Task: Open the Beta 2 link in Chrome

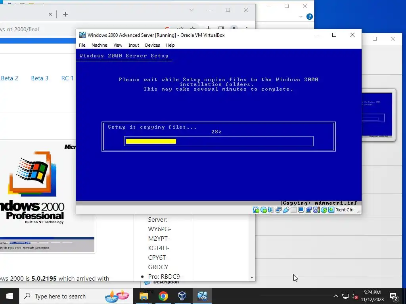Action: [10, 78]
